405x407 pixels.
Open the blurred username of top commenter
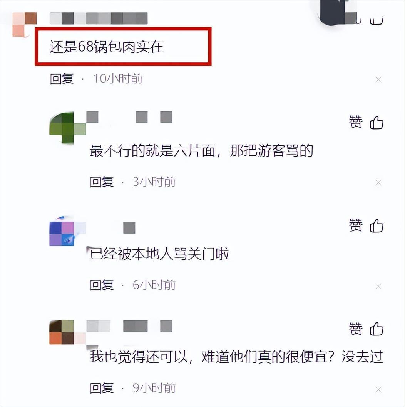99,18
